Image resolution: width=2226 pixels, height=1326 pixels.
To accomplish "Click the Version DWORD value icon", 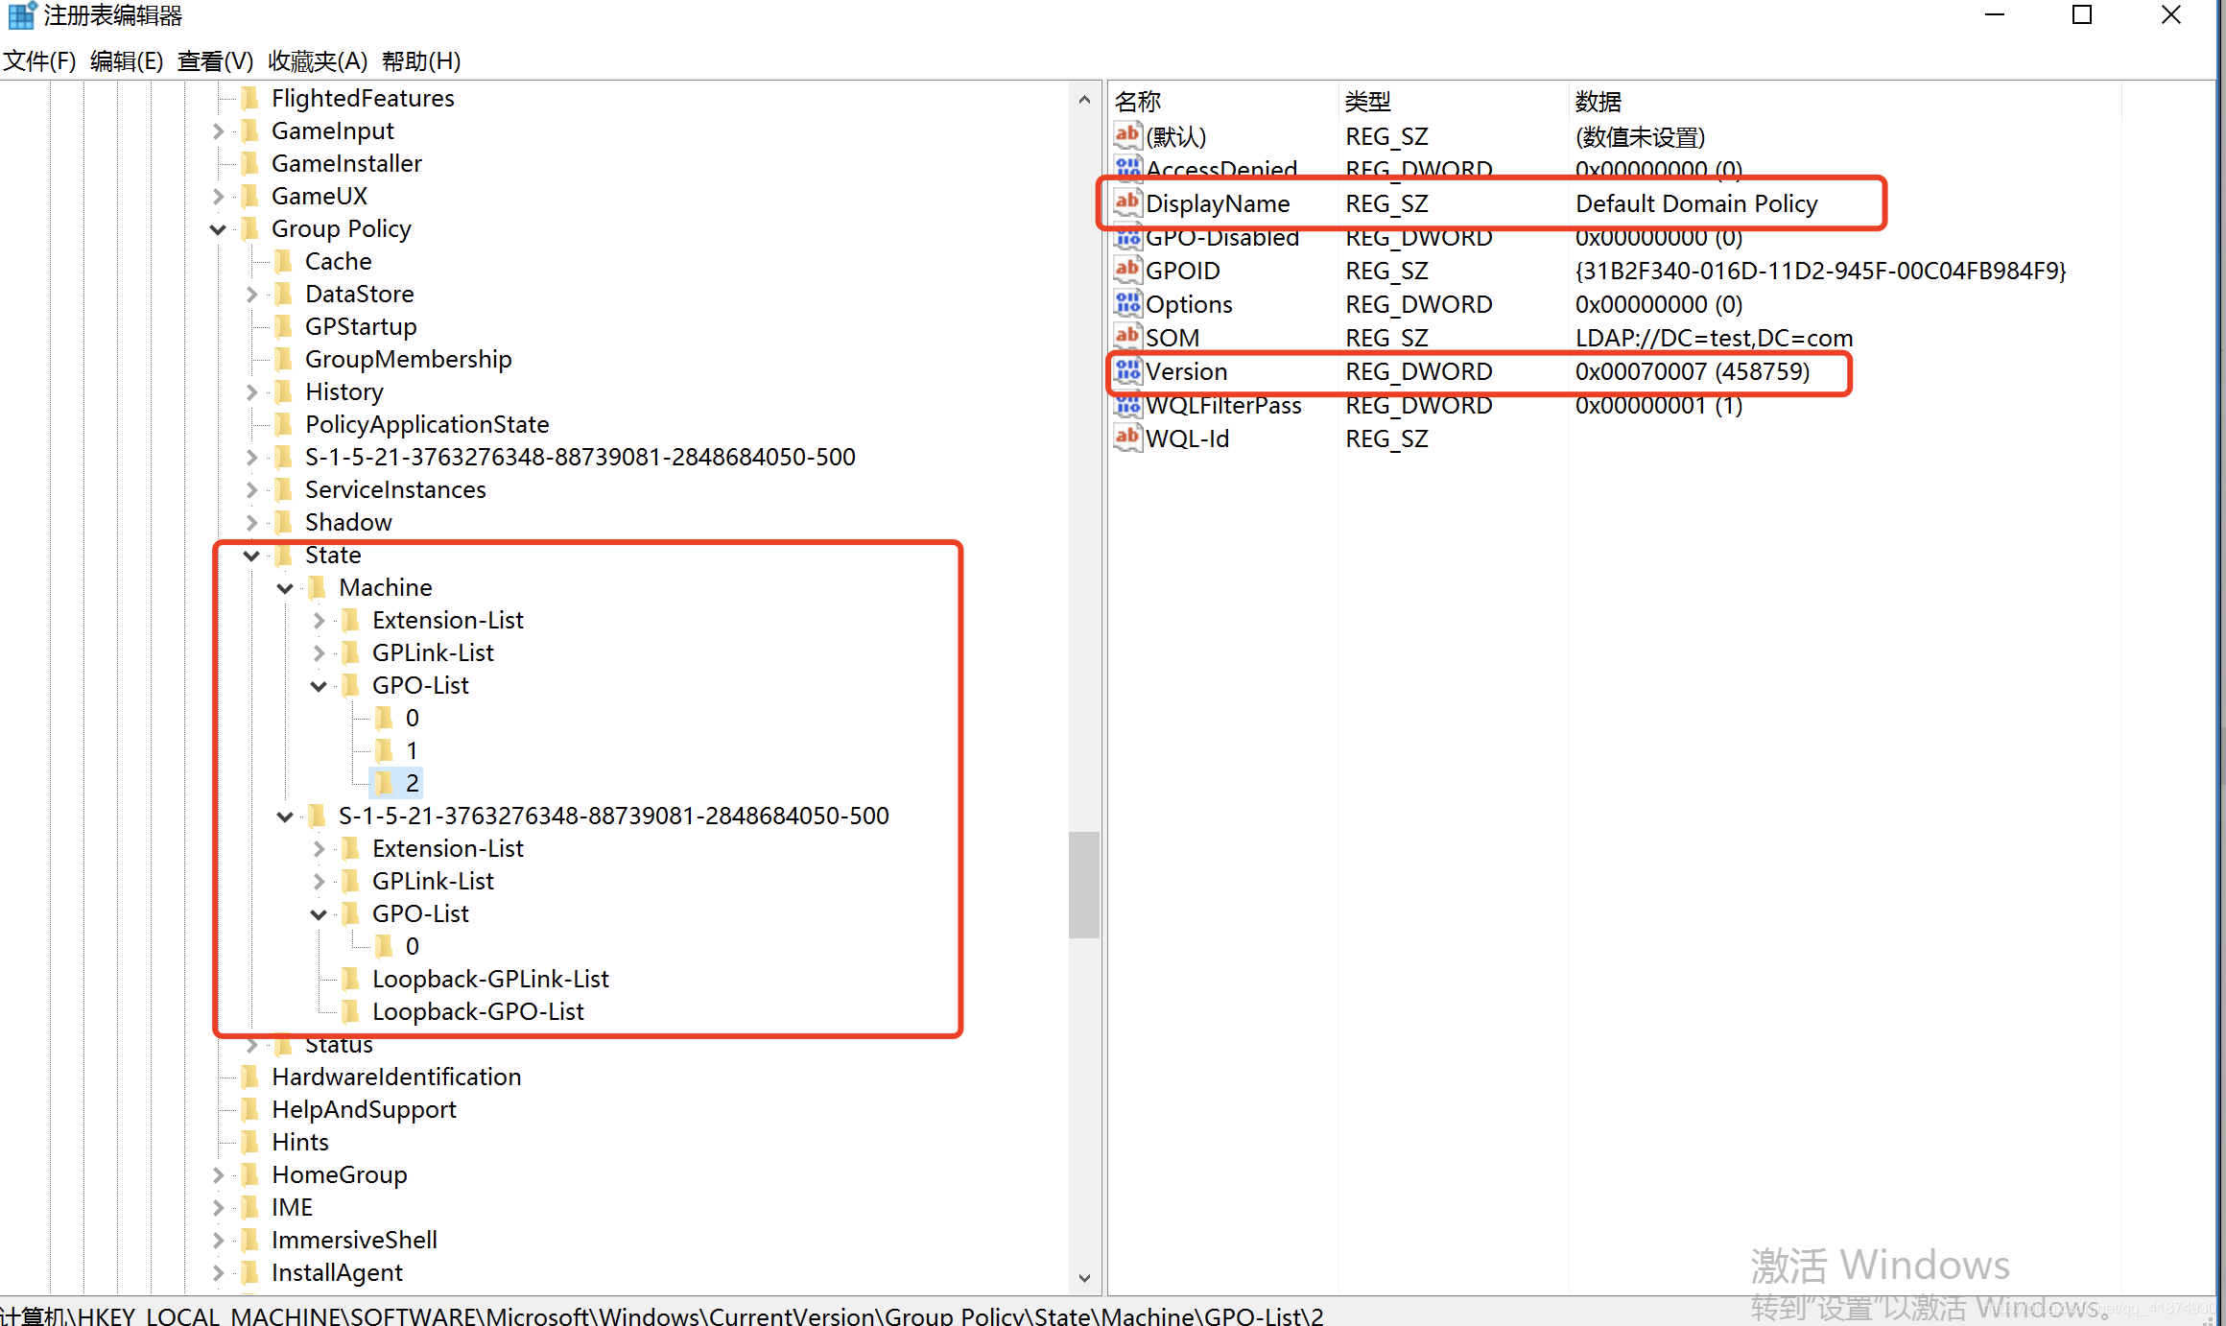I will (x=1127, y=370).
